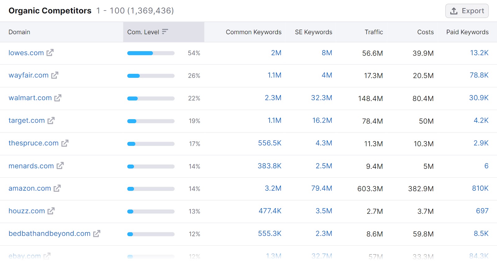Viewport: 497px width, 265px height.
Task: Open lowes.com external link icon
Action: coord(50,53)
